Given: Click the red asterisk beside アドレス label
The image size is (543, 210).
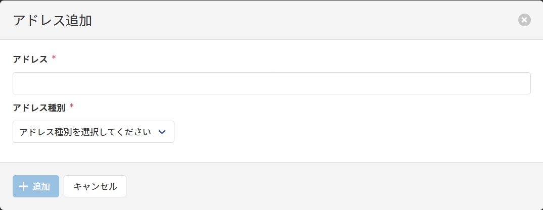Looking at the screenshot, I should point(54,58).
